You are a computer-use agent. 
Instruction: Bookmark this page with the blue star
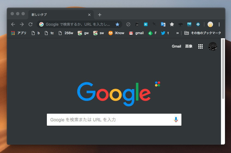click(117, 24)
